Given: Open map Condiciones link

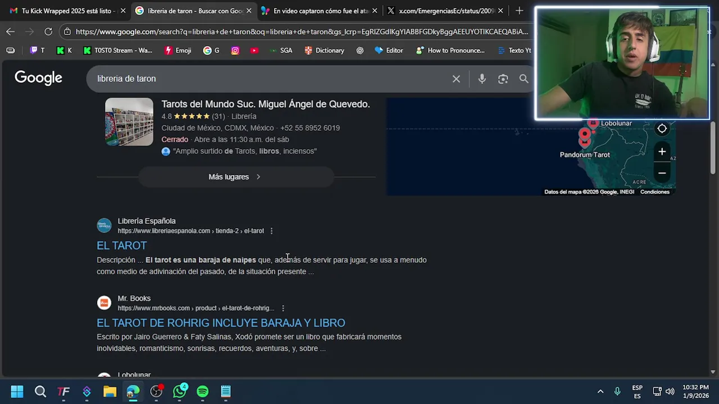Looking at the screenshot, I should pyautogui.click(x=655, y=192).
